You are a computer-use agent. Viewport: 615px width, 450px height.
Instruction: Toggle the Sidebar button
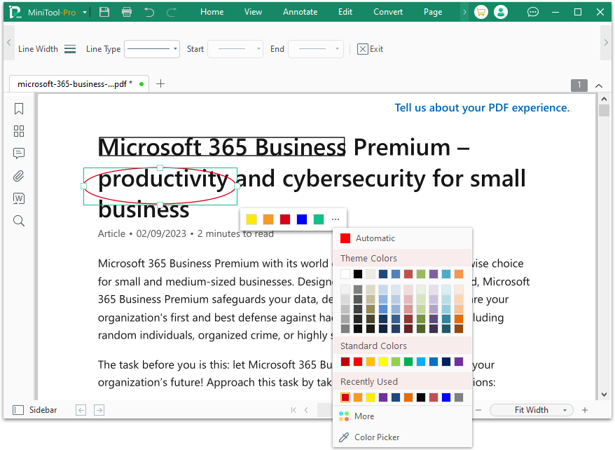(x=35, y=410)
